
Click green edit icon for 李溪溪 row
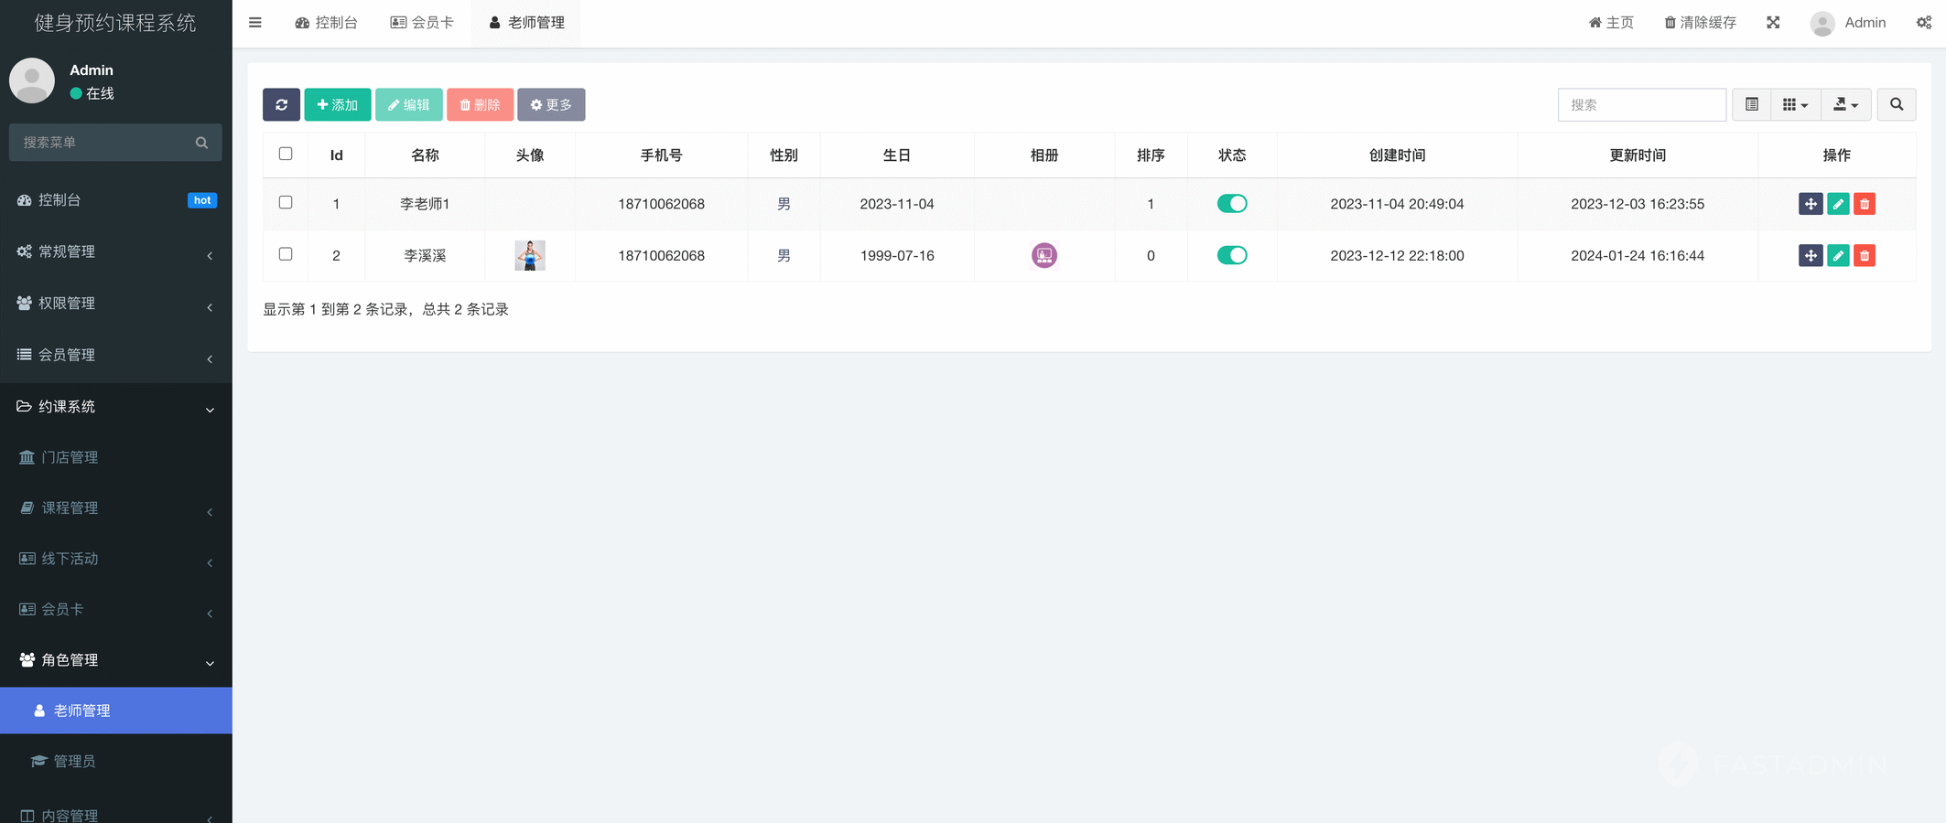(x=1838, y=256)
